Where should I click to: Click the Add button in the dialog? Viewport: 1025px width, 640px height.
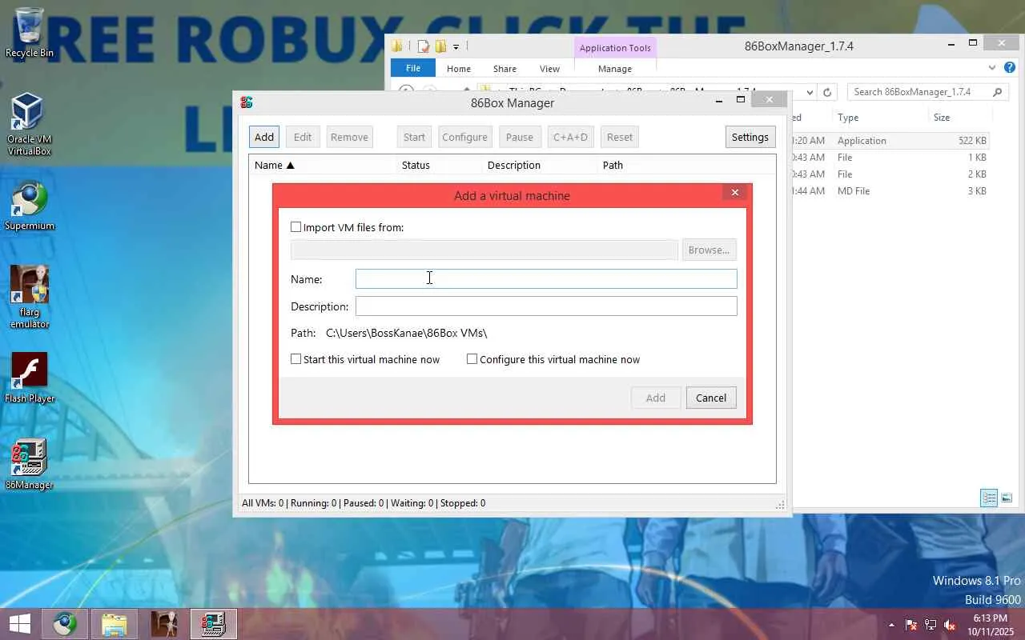tap(656, 398)
